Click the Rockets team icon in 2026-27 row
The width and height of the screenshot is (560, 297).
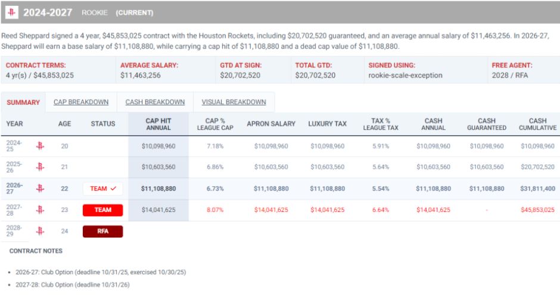tap(40, 188)
